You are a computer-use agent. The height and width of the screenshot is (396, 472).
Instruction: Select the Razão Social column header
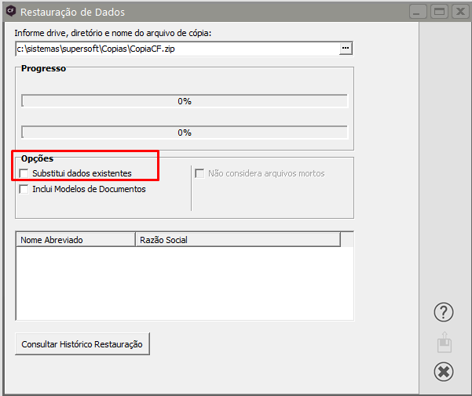pos(237,239)
